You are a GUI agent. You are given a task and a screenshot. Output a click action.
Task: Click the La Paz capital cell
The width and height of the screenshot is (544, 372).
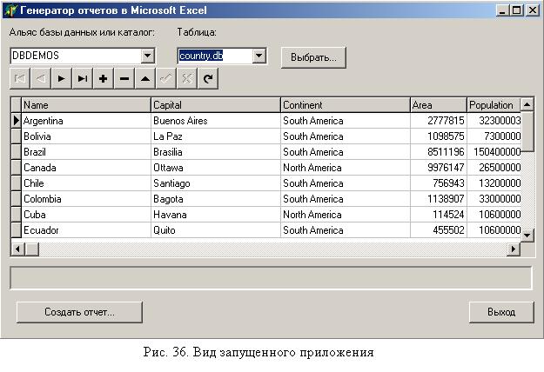click(216, 136)
